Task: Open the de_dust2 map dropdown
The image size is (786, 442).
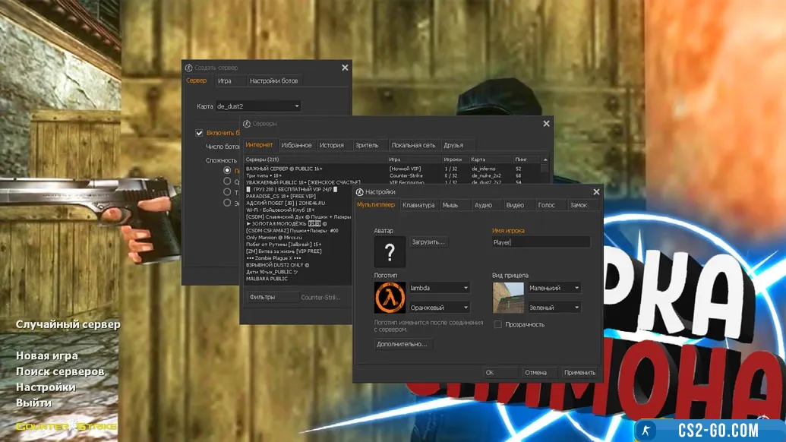Action: [258, 106]
